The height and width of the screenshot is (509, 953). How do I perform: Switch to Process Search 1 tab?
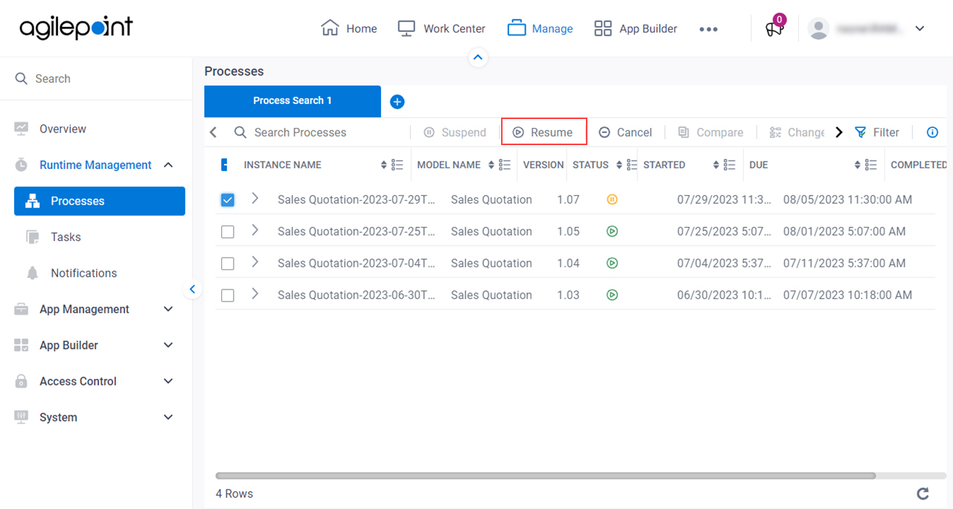click(x=293, y=101)
